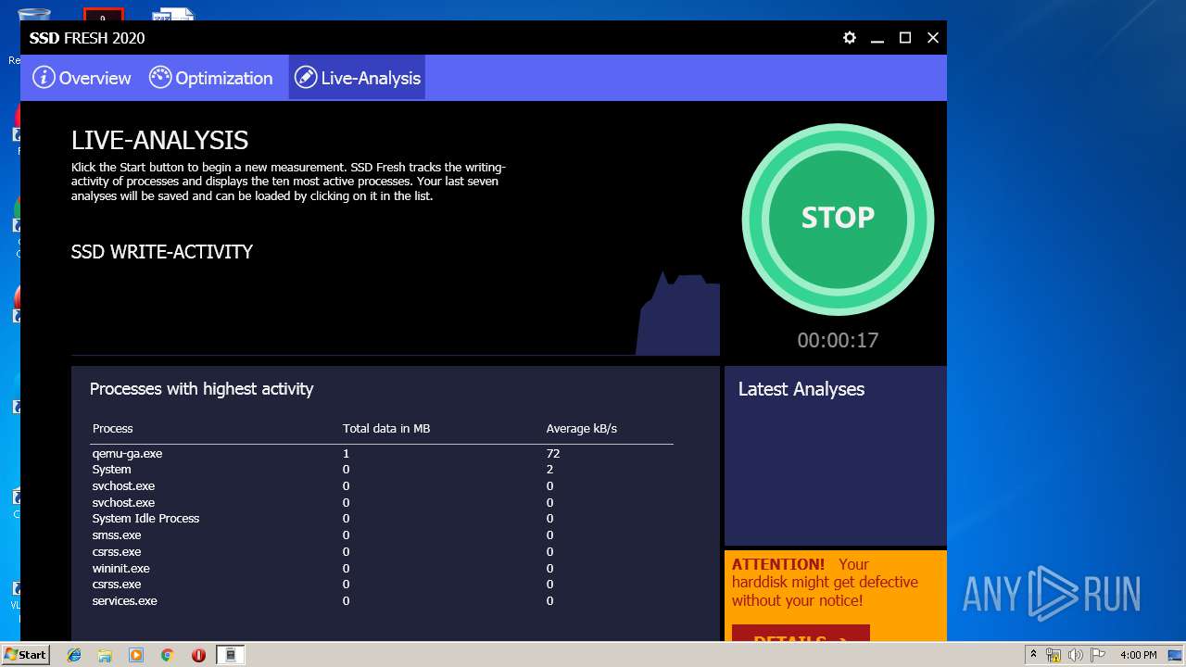Open Windows Media Player taskbar icon
The image size is (1186, 667).
(136, 655)
